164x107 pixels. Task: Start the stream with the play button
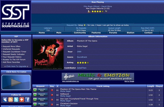[x=16, y=82]
